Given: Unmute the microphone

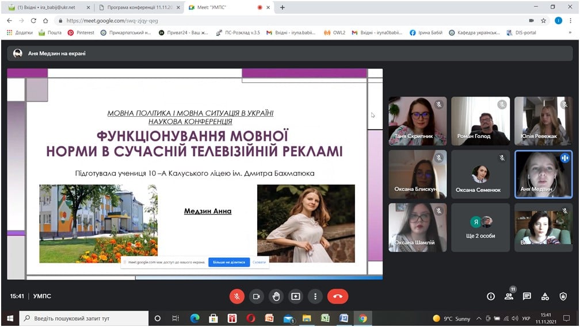Looking at the screenshot, I should click(236, 297).
